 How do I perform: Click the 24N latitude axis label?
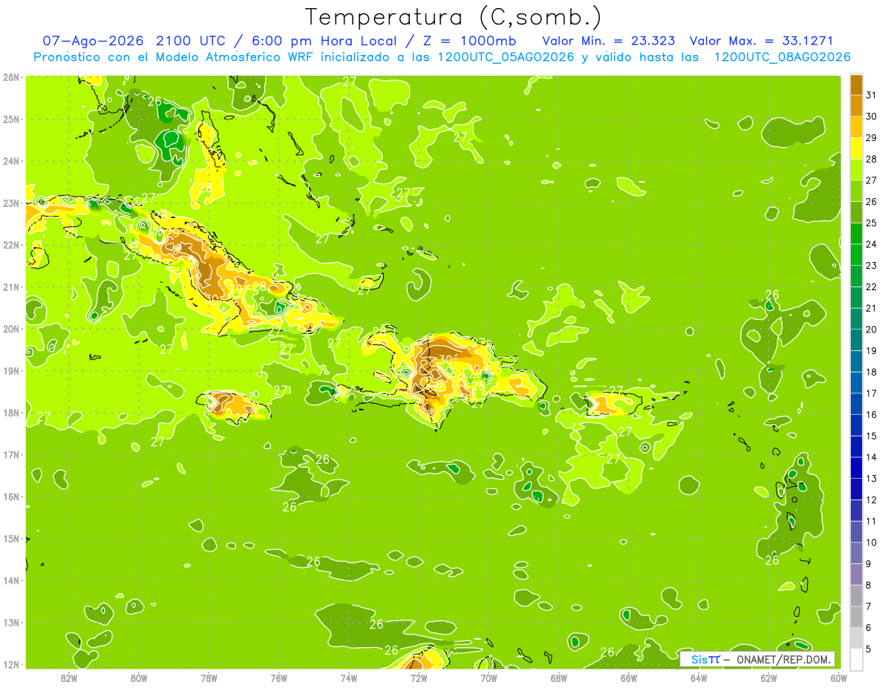[11, 161]
